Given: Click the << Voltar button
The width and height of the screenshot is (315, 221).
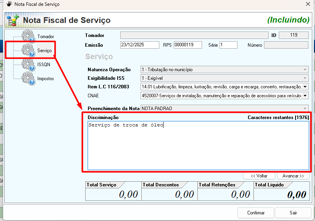Looking at the screenshot, I should click(x=259, y=176).
